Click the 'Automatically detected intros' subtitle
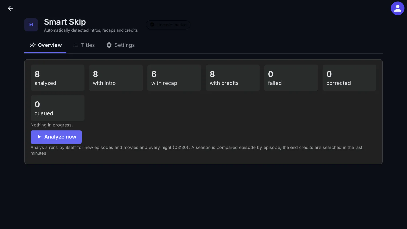Viewport: 407px width, 229px height. (91, 30)
